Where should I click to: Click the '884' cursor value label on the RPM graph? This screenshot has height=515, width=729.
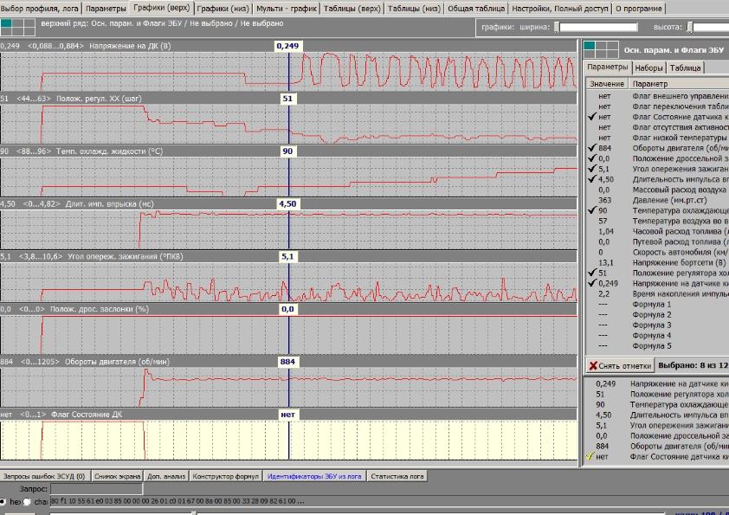[287, 362]
